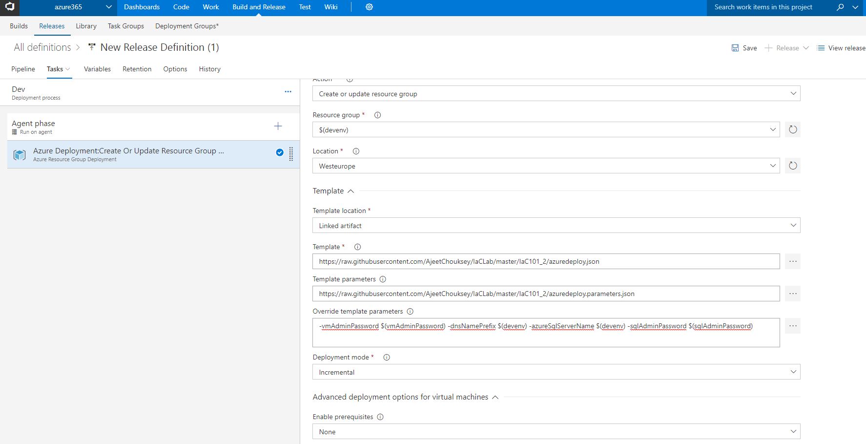Open the Wiki menu
The width and height of the screenshot is (866, 444).
click(331, 7)
